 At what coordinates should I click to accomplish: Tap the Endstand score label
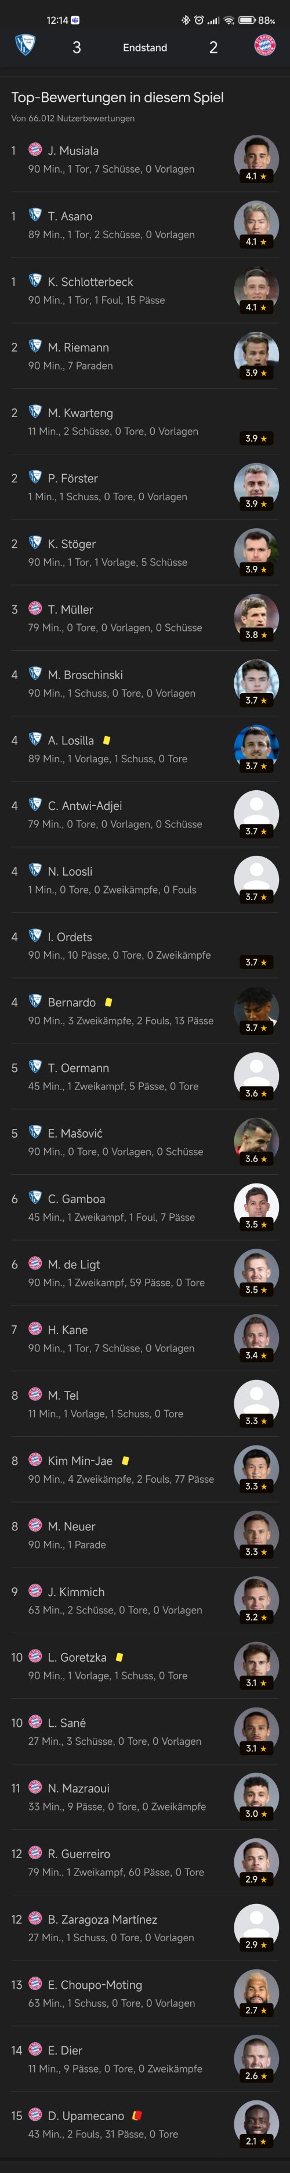coord(145,47)
